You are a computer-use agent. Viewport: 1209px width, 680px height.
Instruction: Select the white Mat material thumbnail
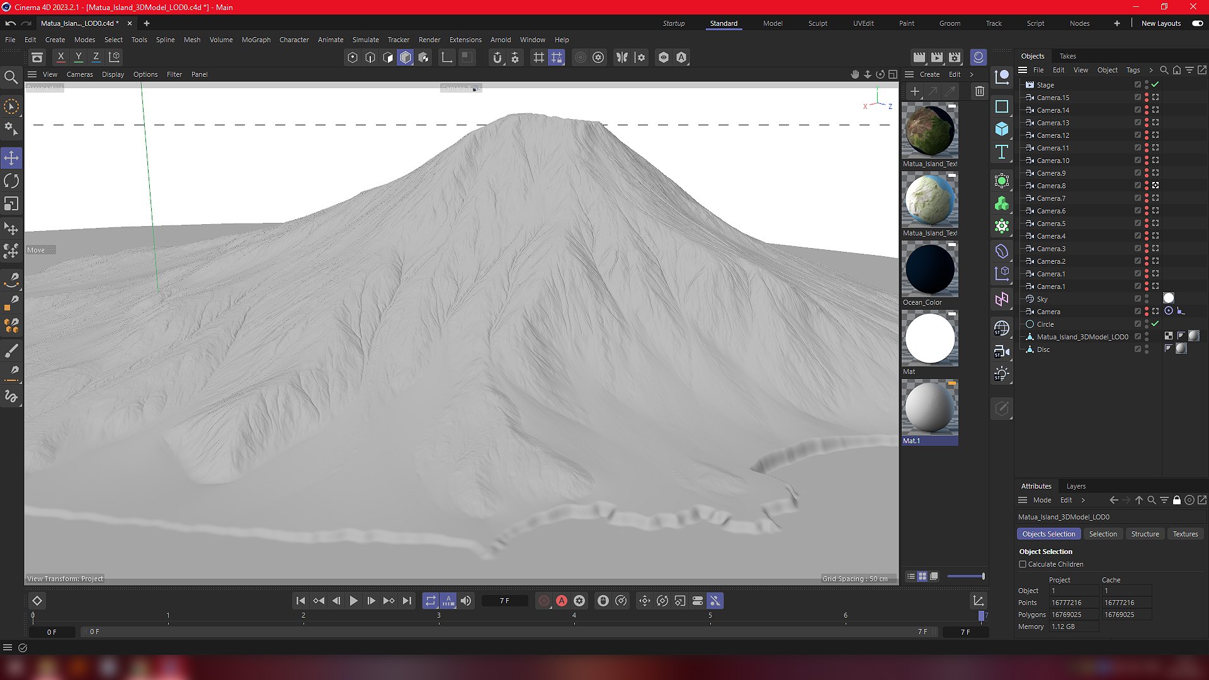point(930,339)
